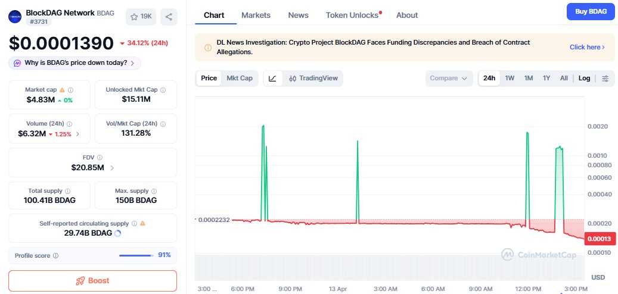
Task: Open the Unlocked Mkt Cap info icon
Action: coord(163,90)
